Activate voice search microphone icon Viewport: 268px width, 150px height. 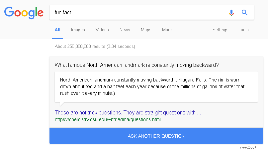click(x=231, y=13)
